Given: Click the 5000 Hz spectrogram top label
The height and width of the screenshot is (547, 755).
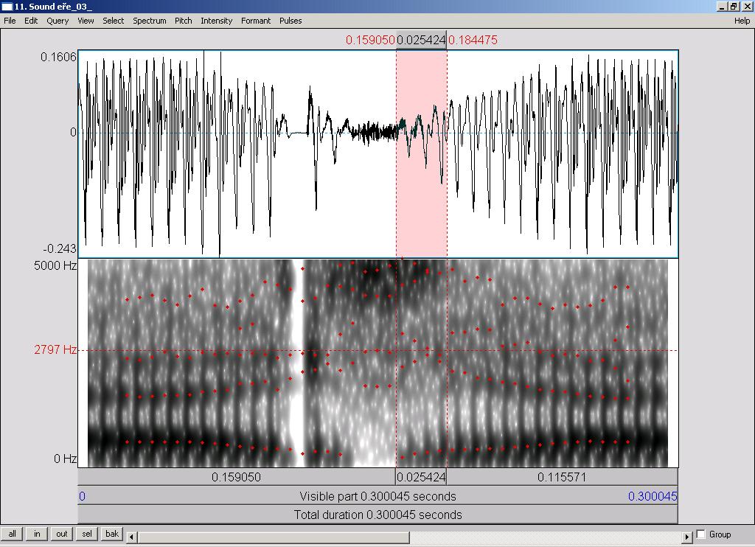Looking at the screenshot, I should tap(55, 265).
